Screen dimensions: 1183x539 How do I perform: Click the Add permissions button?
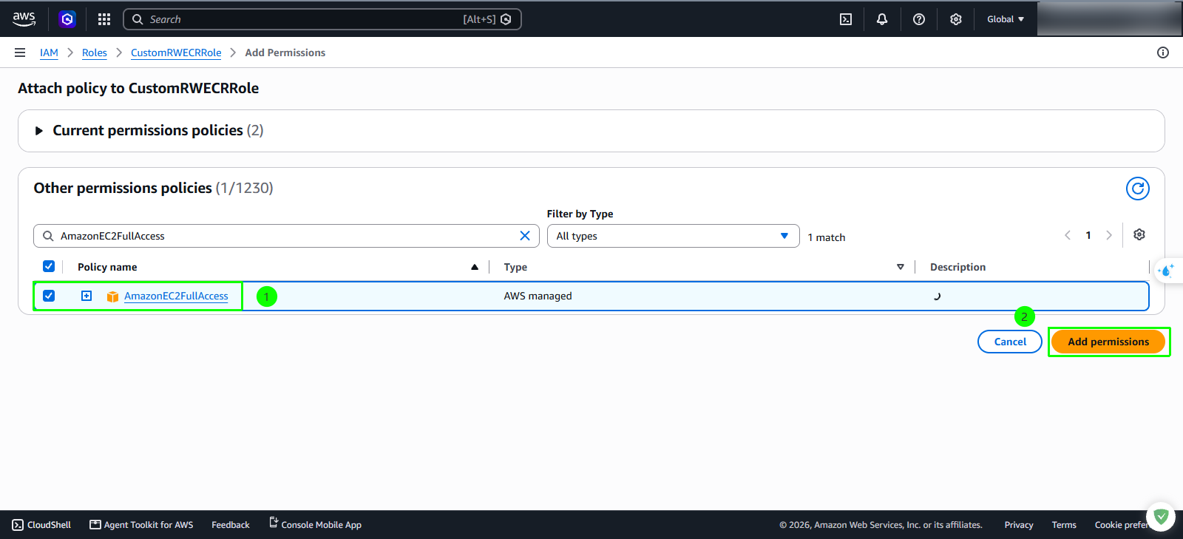pos(1108,342)
